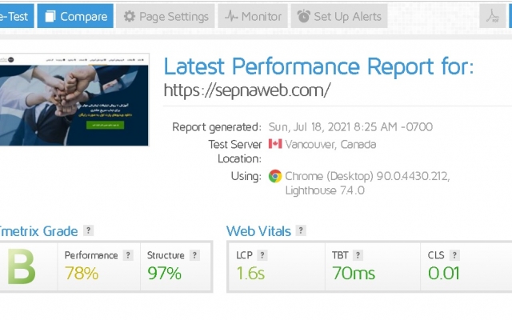Click the 1.6s LCP value

click(250, 273)
